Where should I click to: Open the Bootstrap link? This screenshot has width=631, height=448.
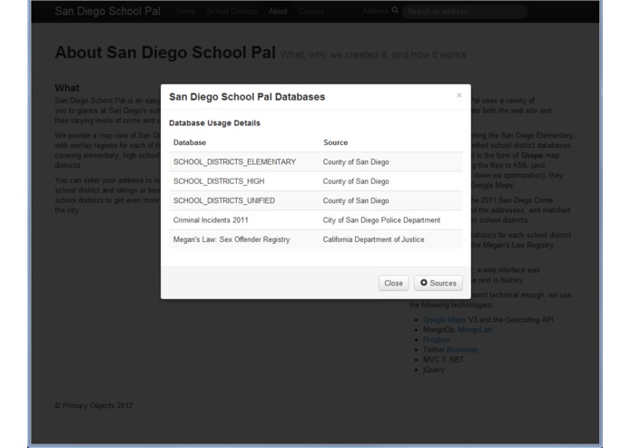pyautogui.click(x=462, y=349)
